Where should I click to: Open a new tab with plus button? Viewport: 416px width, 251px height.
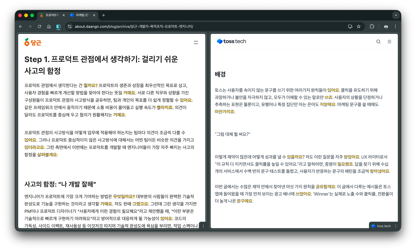click(104, 15)
